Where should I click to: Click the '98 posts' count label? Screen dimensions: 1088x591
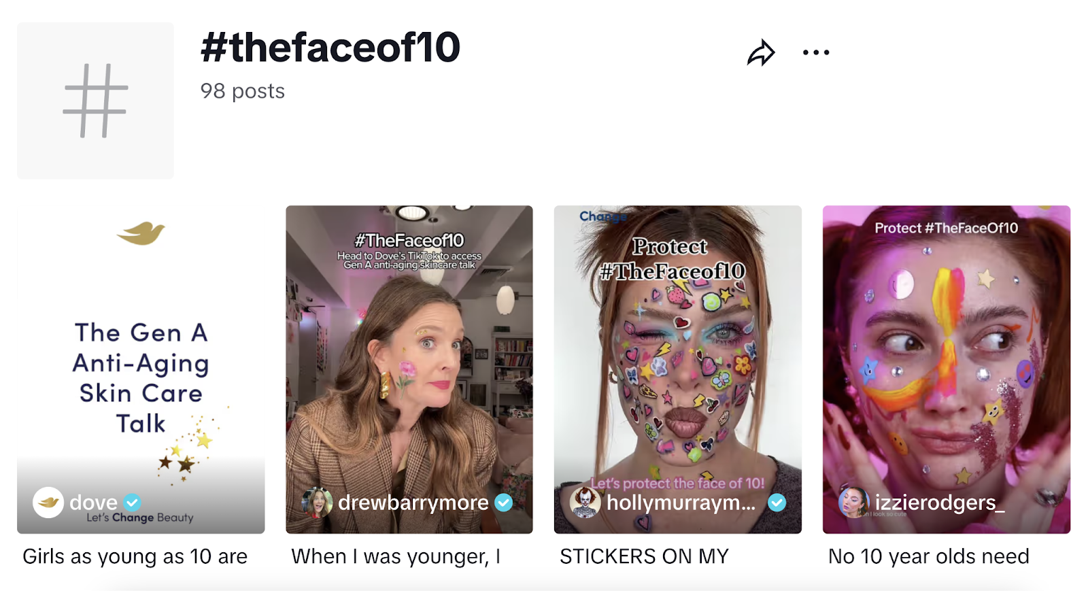[x=241, y=91]
